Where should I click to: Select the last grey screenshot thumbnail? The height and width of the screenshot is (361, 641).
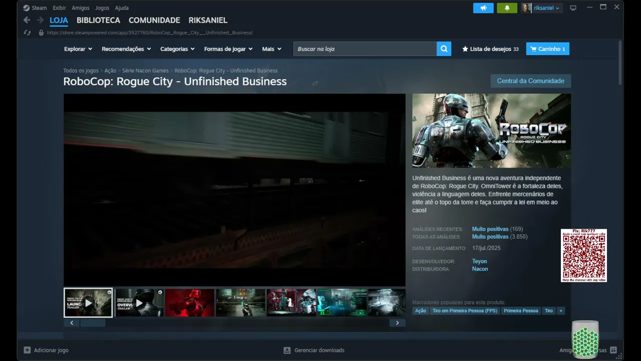pos(387,303)
